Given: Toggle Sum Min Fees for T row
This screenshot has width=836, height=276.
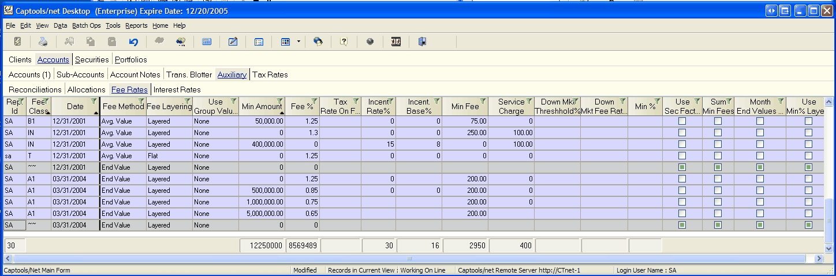Looking at the screenshot, I should (x=718, y=156).
